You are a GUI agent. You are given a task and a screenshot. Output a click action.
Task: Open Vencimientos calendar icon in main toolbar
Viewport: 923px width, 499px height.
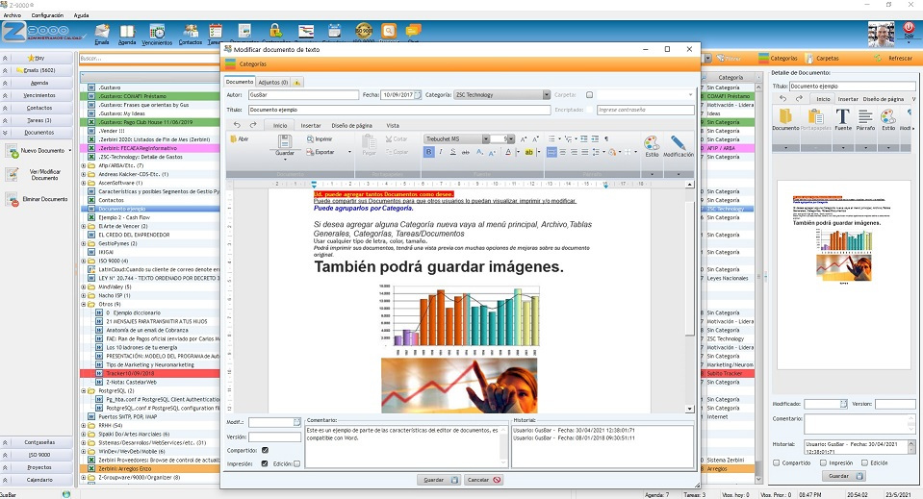(x=158, y=35)
